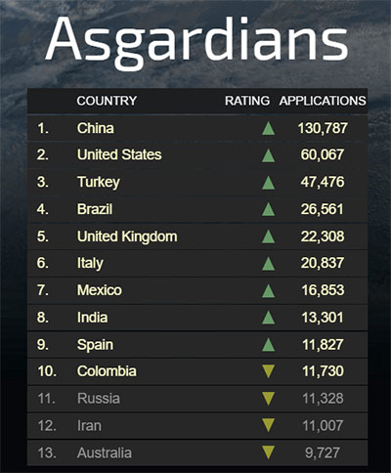Click Australia's yellow rating arrow
This screenshot has width=391, height=473.
pos(268,452)
